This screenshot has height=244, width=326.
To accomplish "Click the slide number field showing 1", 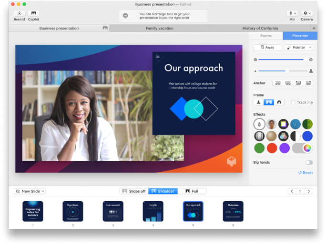I will point(300,191).
